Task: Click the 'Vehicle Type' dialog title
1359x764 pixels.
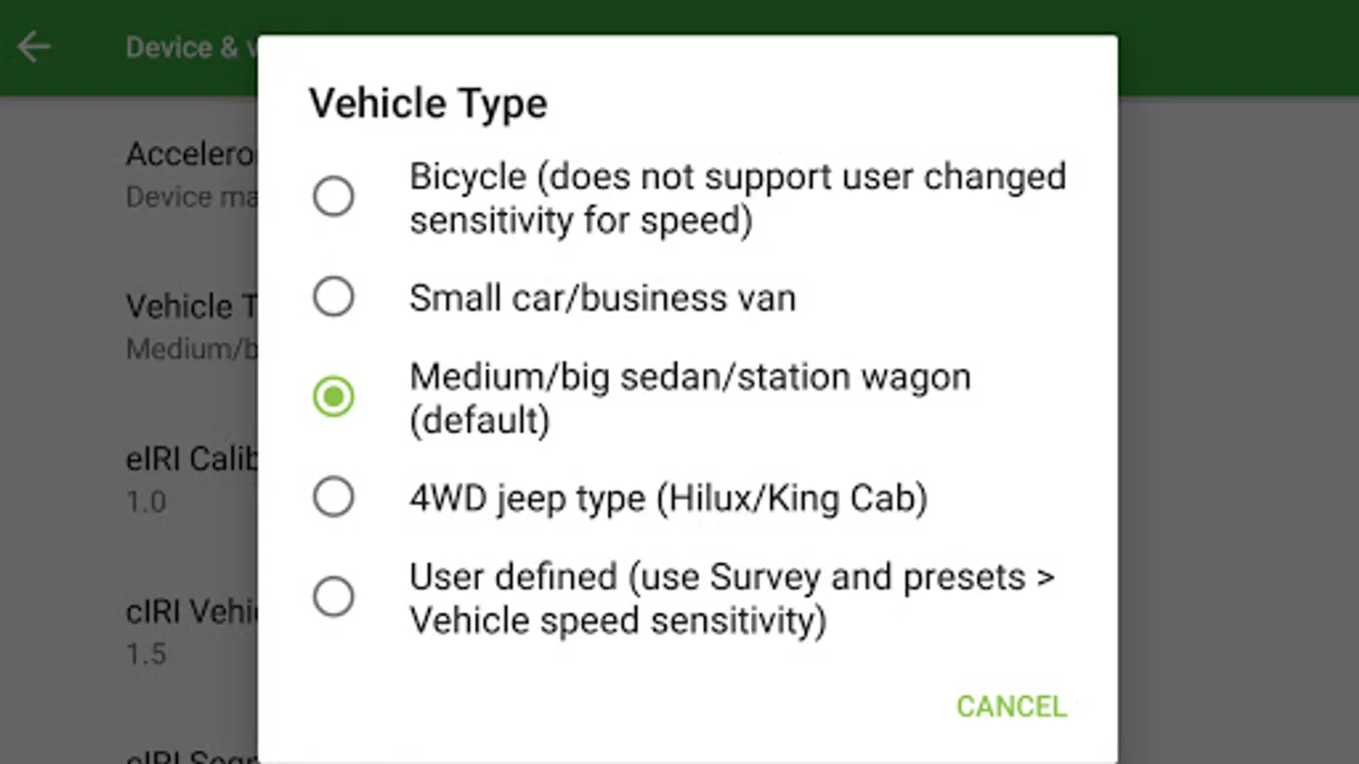Action: click(428, 104)
